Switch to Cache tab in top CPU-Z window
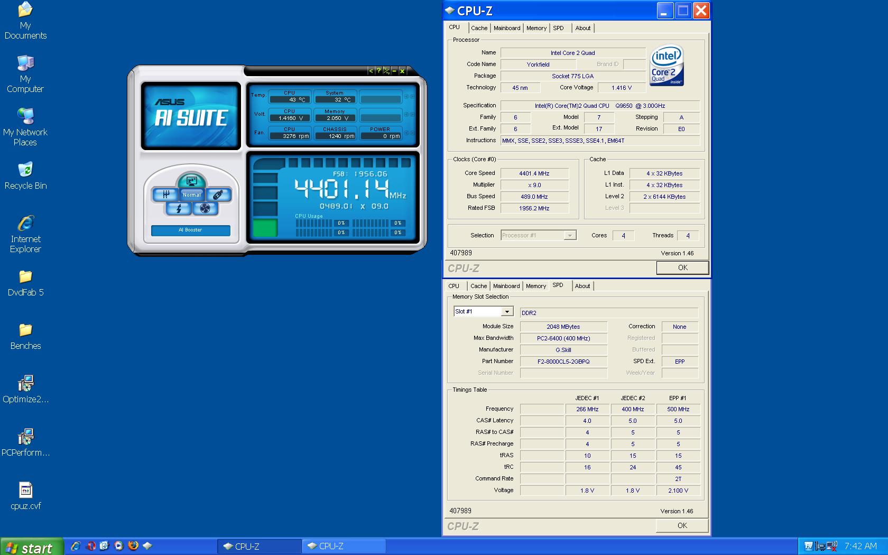This screenshot has width=888, height=555. 479,28
